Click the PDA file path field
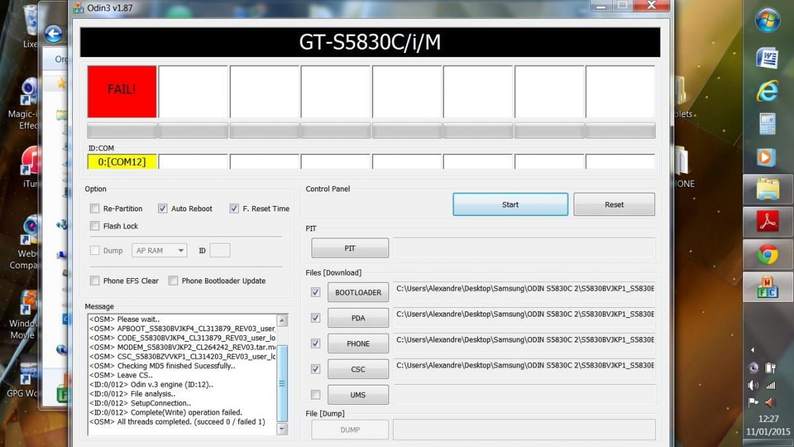Viewport: 794px width, 447px height. 524,317
